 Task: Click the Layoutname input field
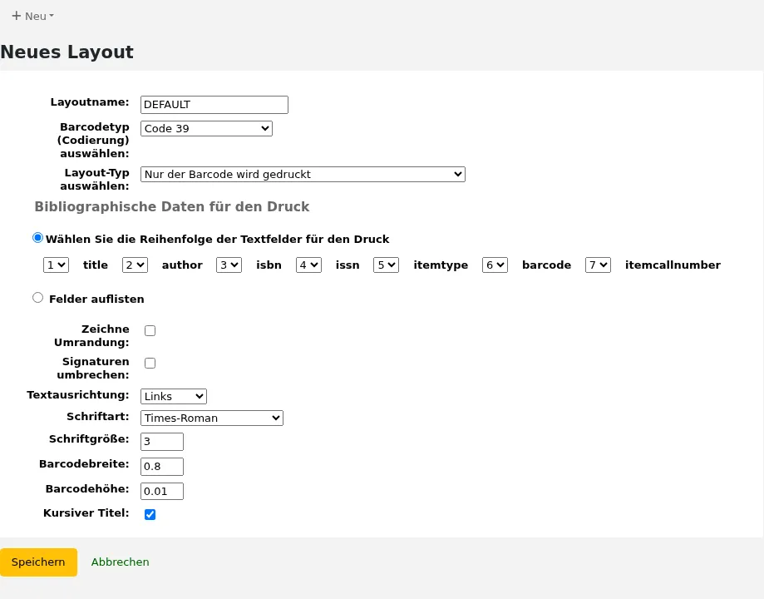[x=214, y=105]
